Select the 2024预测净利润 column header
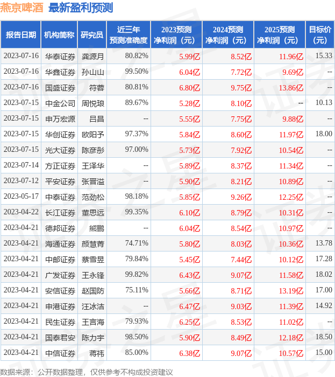Image resolution: width=335 pixels, height=377 pixels. 228,34
